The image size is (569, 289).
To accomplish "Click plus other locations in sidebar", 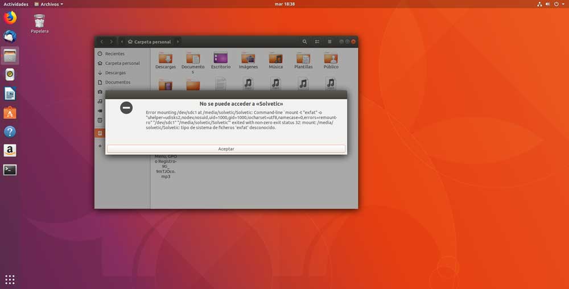I will (100, 146).
